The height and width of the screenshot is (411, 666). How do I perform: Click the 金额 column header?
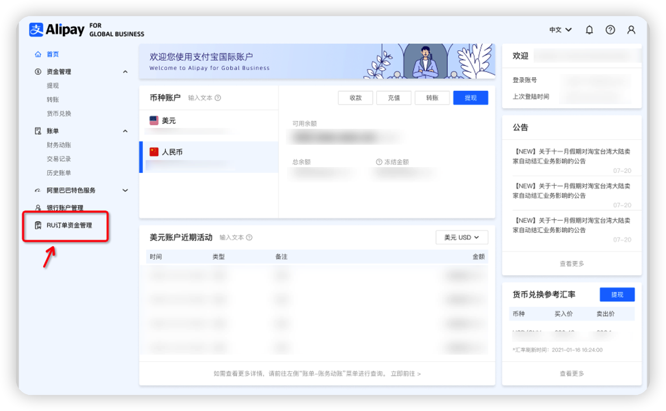tap(479, 257)
